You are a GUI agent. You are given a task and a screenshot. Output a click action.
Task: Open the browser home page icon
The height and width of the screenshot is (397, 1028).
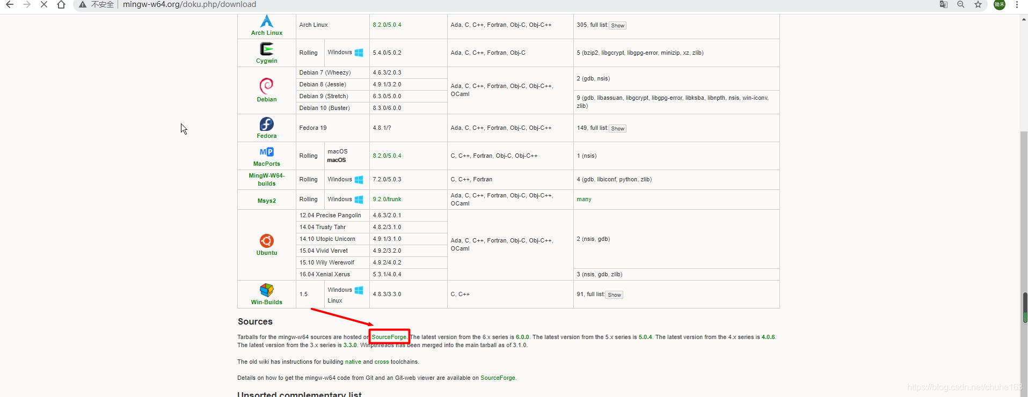click(x=61, y=4)
